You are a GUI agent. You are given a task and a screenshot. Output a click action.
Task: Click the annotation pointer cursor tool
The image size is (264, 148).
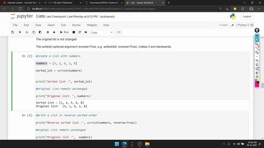click(x=257, y=40)
